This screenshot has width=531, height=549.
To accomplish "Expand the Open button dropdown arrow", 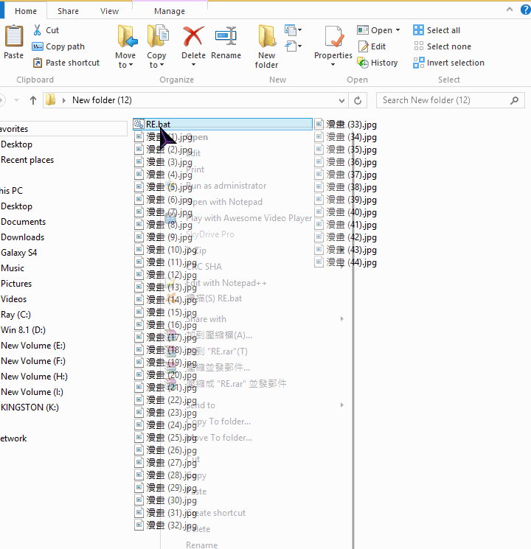I will (x=398, y=30).
